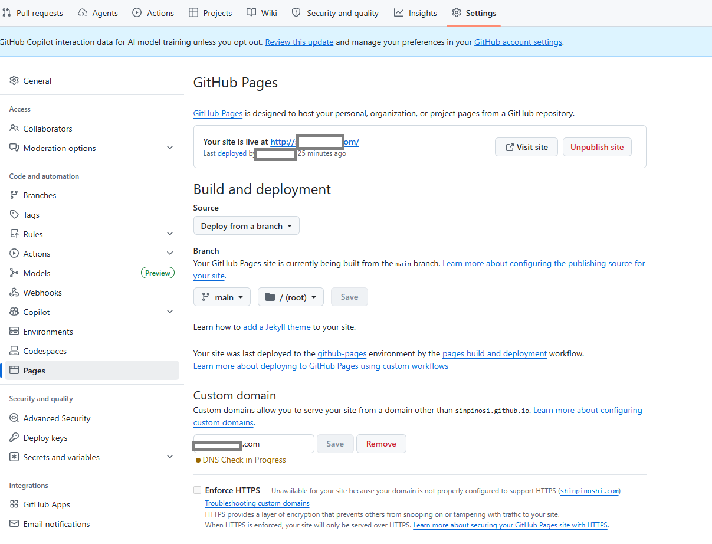Open GitHub account settings link
This screenshot has height=544, width=712.
[x=519, y=42]
